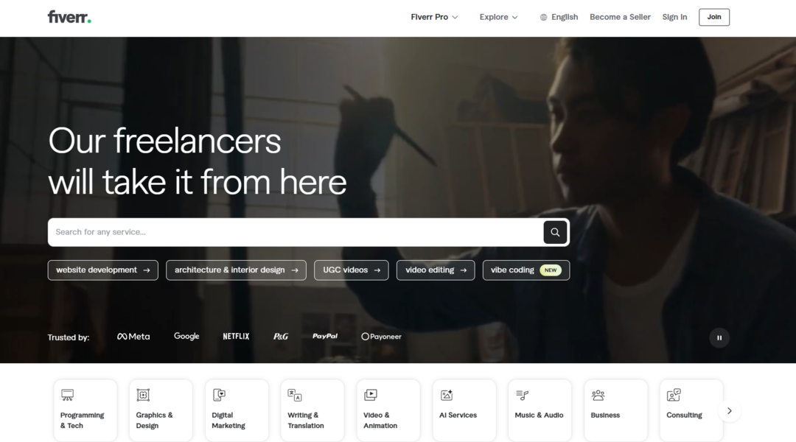Click the Consulting category icon
This screenshot has width=796, height=442.
pyautogui.click(x=674, y=395)
